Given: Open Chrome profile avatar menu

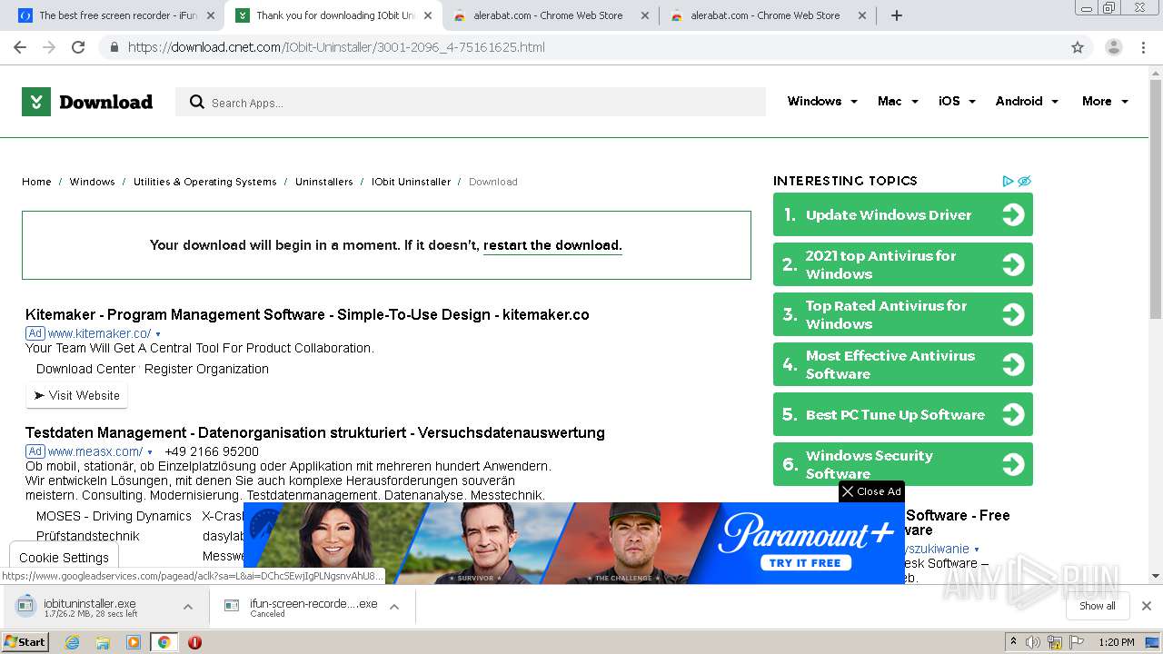Looking at the screenshot, I should click(x=1113, y=47).
